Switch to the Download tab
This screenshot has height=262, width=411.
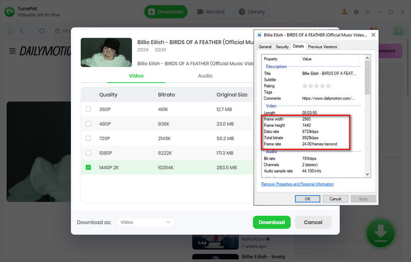point(165,12)
